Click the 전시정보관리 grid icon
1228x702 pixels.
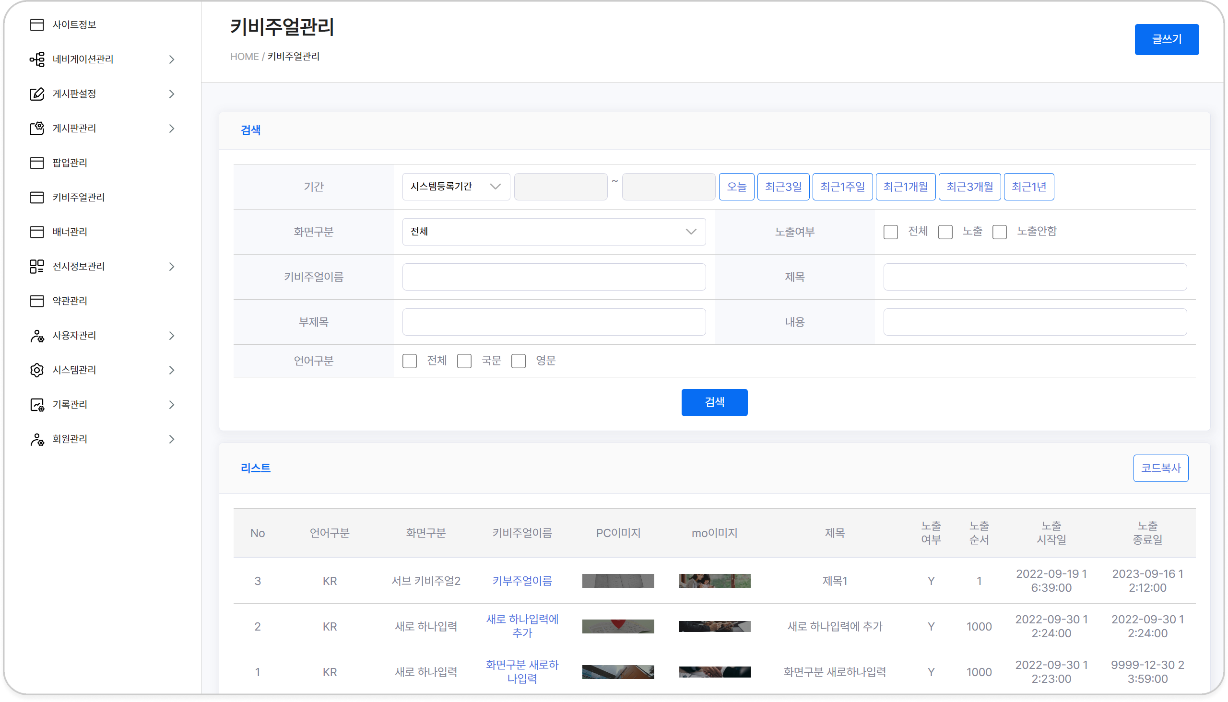point(36,267)
